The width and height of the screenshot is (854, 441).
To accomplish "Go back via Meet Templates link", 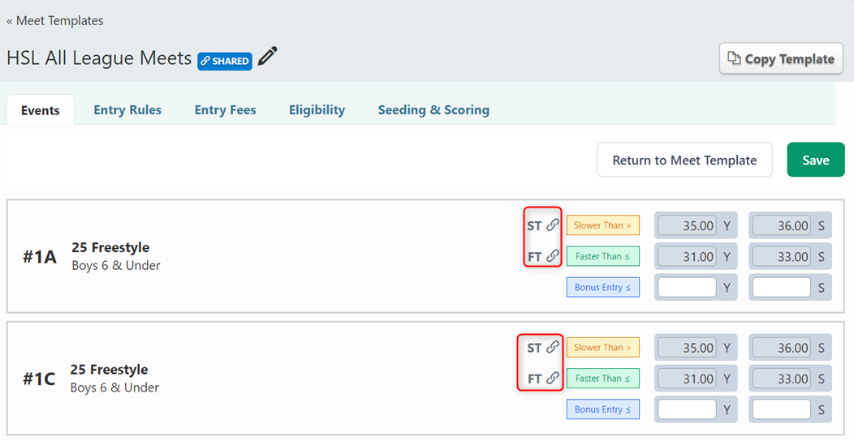I will click(x=55, y=20).
